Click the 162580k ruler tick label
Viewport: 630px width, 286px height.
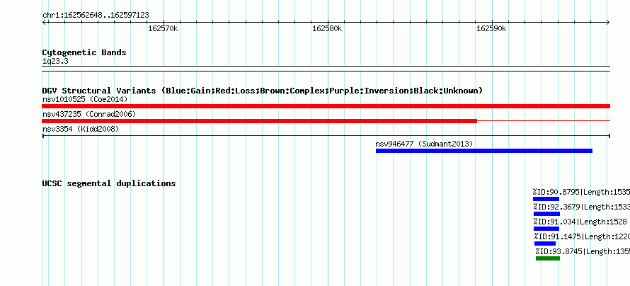[327, 28]
